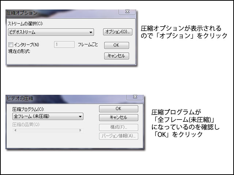The image size is (234, 175).
Task: Close the ビデオの圧縮 dialog with X
Action: (135, 97)
